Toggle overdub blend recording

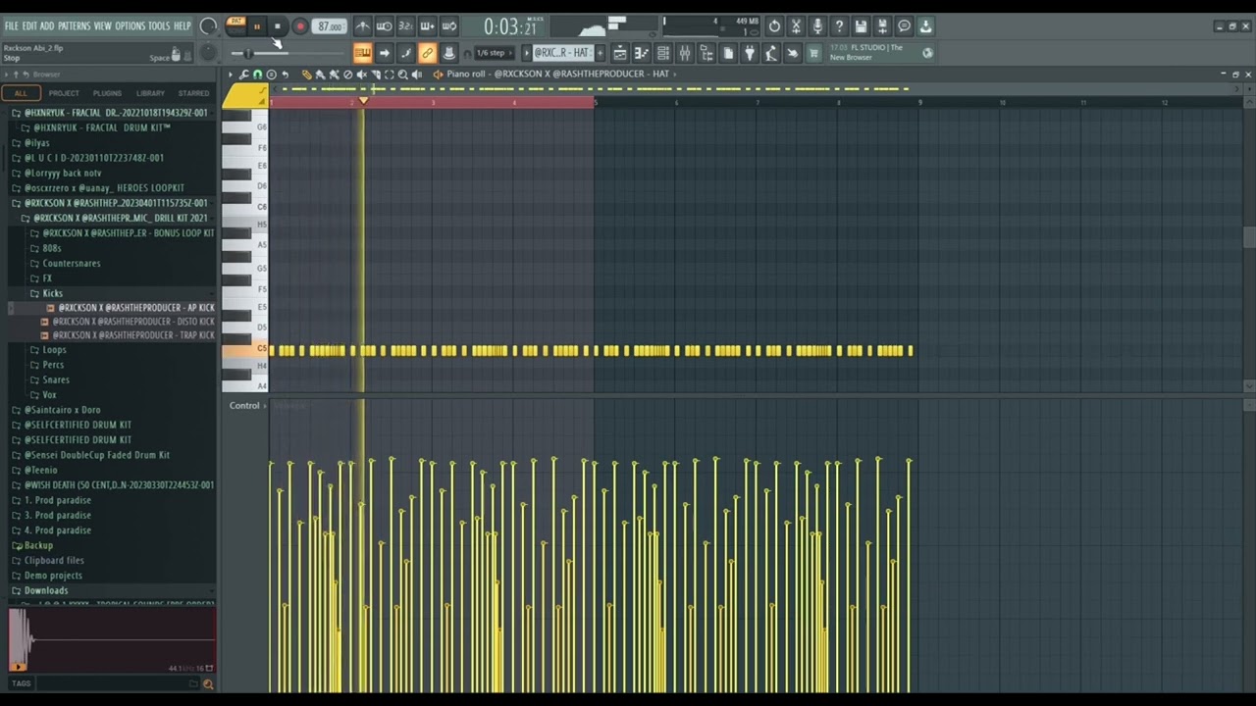(427, 26)
